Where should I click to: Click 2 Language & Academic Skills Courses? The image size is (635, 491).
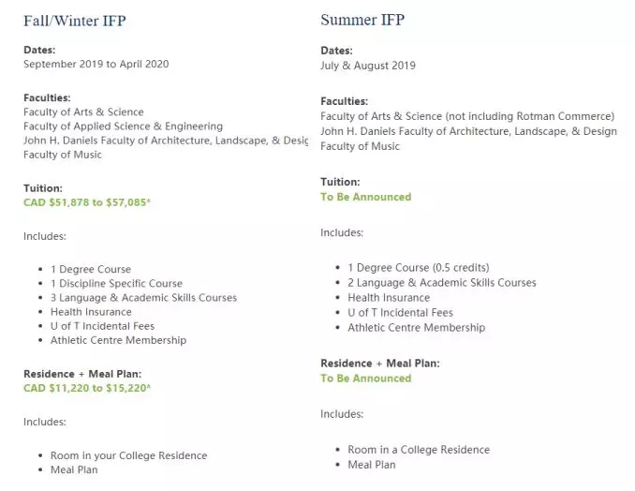coord(441,283)
